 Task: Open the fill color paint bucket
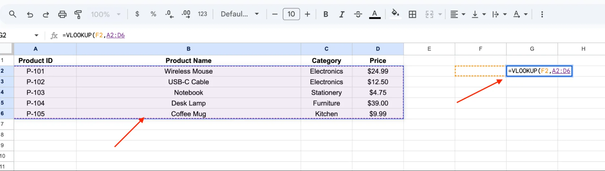(395, 14)
